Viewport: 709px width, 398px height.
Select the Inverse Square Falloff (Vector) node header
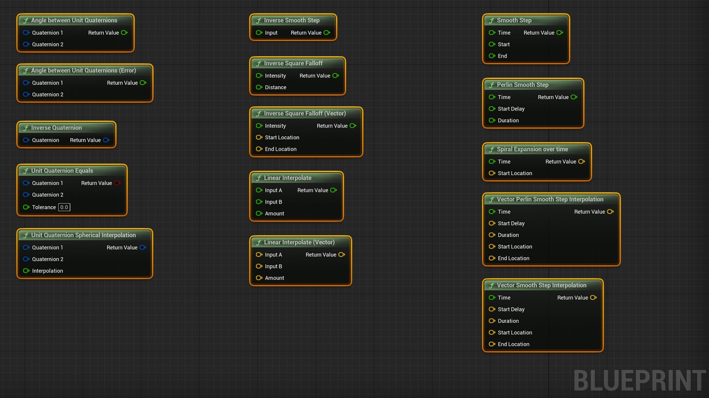click(x=306, y=113)
